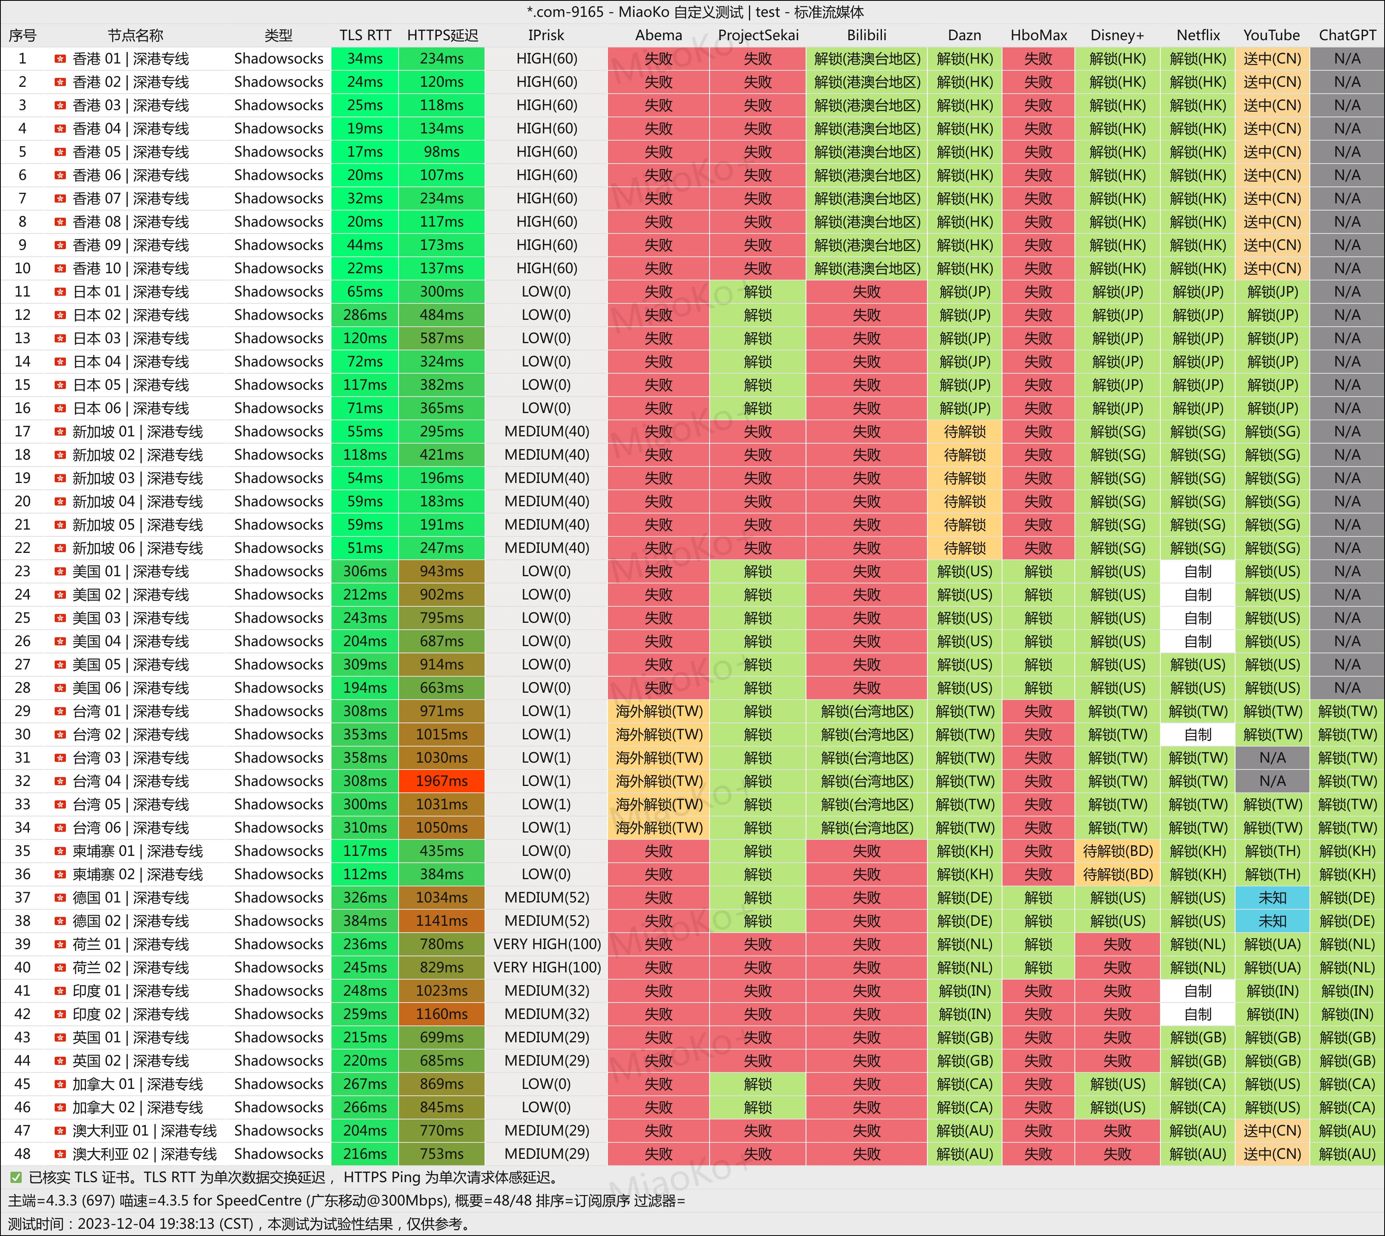The height and width of the screenshot is (1236, 1385).
Task: Click the flag icon beside 柬埔寨 02
Action: pyautogui.click(x=60, y=874)
